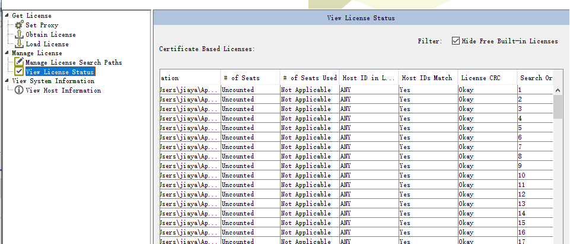The image size is (570, 244).
Task: Click search order value '6'
Action: click(520, 138)
